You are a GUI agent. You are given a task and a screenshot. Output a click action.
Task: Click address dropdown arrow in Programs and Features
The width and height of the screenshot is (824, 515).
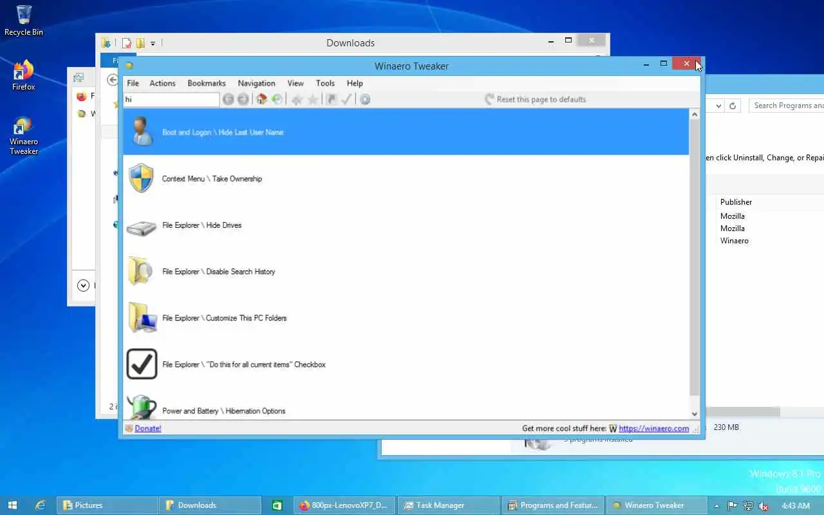(x=717, y=106)
